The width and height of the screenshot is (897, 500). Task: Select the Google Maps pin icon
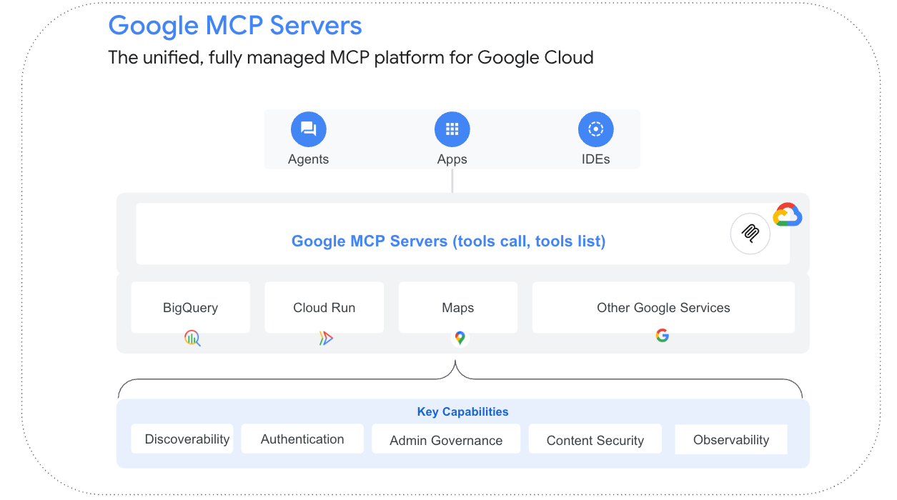[x=459, y=337]
